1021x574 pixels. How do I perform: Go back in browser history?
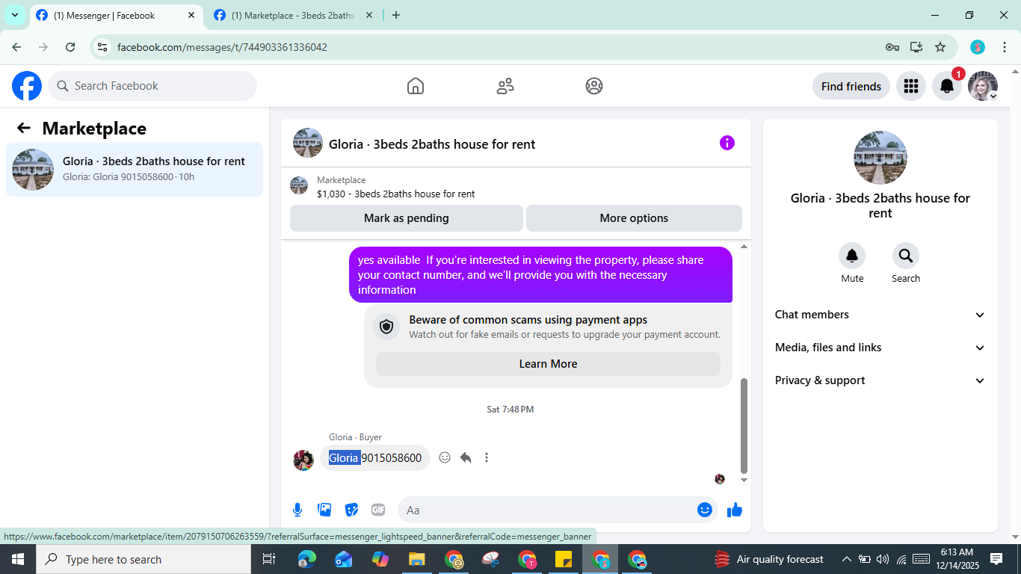(x=16, y=47)
